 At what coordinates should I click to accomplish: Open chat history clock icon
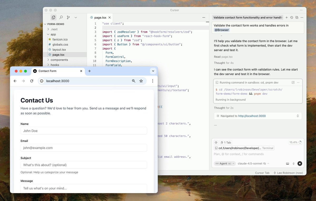[x=291, y=18]
